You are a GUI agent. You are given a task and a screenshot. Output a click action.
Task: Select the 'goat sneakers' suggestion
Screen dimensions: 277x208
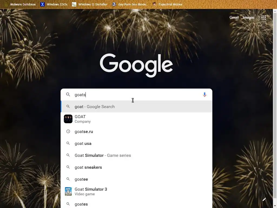136,167
